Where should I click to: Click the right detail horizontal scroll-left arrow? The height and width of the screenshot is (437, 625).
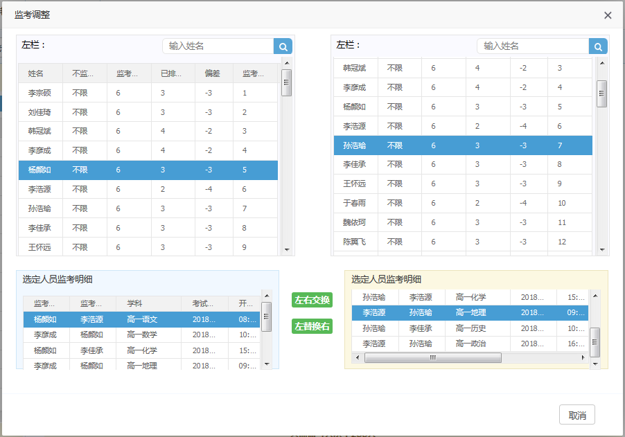coord(358,358)
